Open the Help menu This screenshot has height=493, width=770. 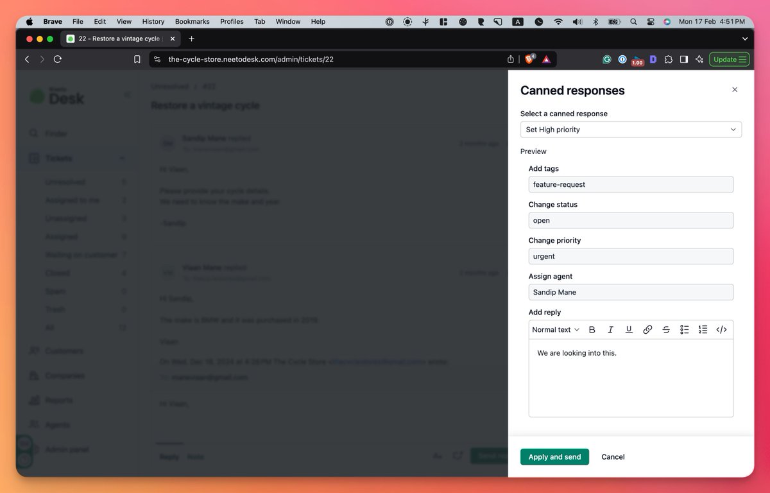pyautogui.click(x=318, y=21)
